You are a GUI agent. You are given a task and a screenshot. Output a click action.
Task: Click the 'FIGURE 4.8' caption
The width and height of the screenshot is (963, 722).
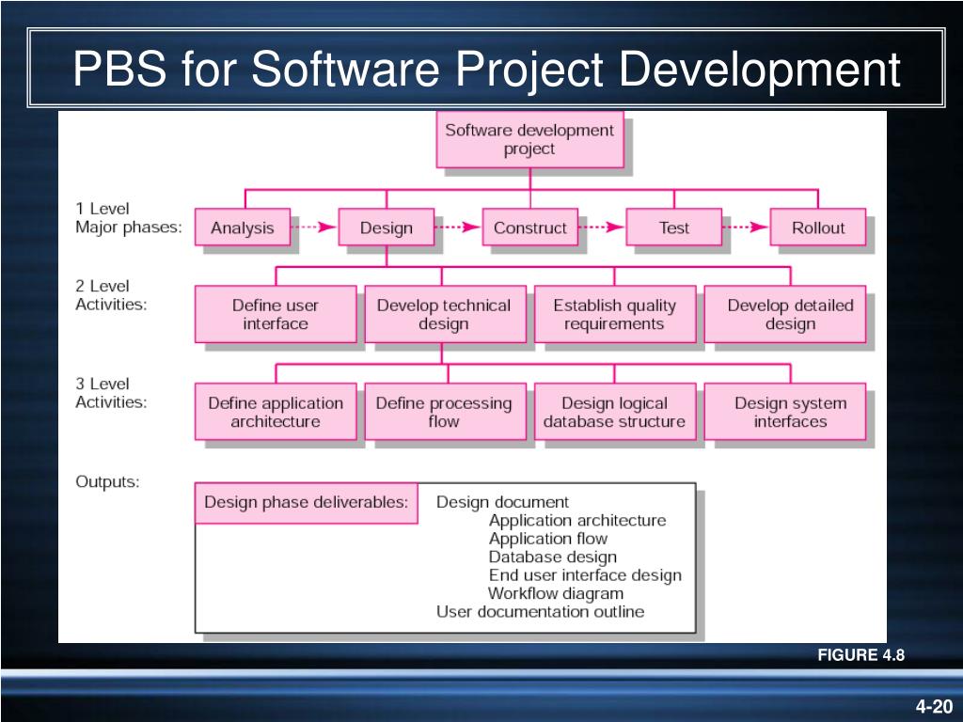860,655
